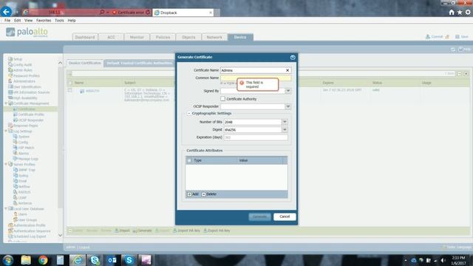
Task: Click the Commit icon in top bar
Action: coord(434,37)
